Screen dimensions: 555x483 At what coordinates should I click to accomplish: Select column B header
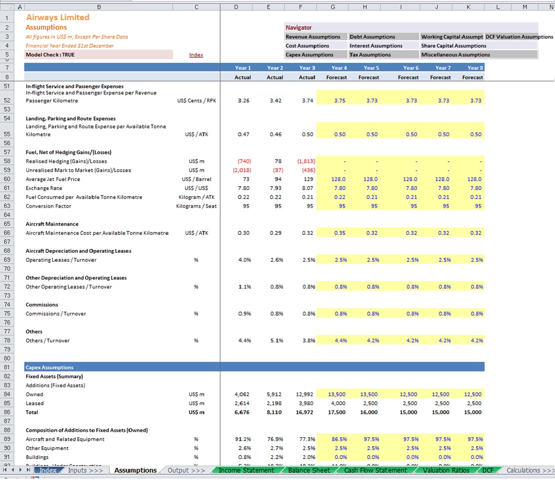coord(99,6)
